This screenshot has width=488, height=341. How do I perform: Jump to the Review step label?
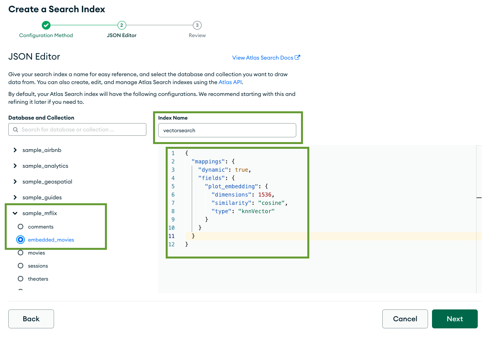click(x=197, y=35)
